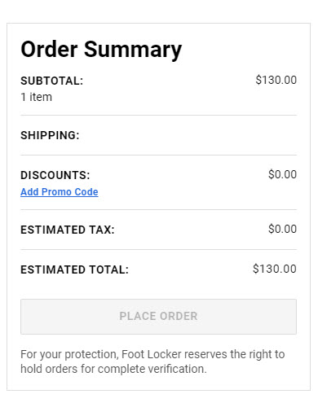Click the Estimated Tax label
The height and width of the screenshot is (403, 318).
(x=68, y=230)
